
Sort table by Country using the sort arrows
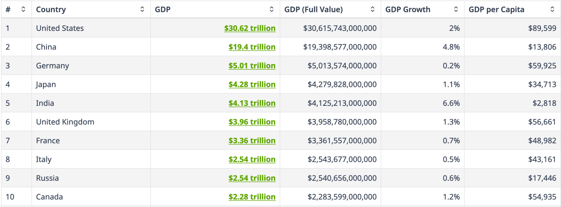142,9
